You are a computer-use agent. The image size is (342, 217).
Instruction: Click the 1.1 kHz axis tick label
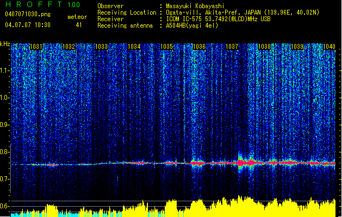5,71
